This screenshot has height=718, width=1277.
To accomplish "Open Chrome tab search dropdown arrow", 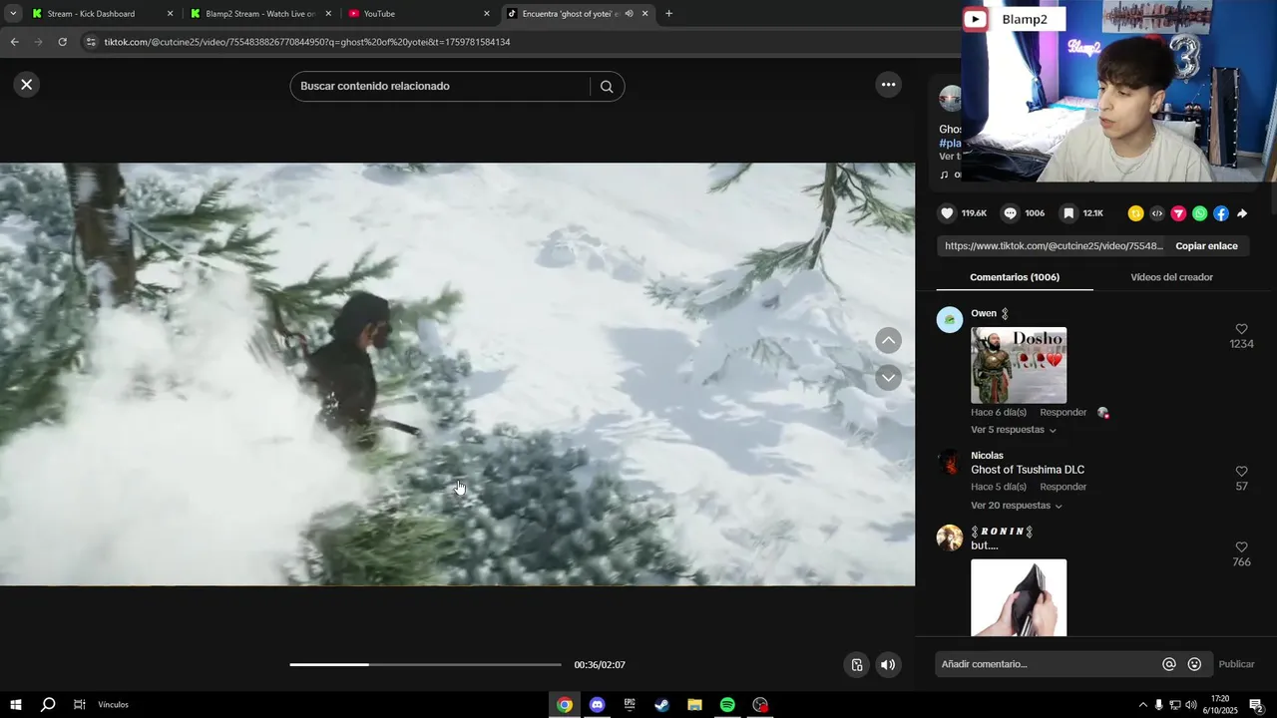I will point(13,14).
